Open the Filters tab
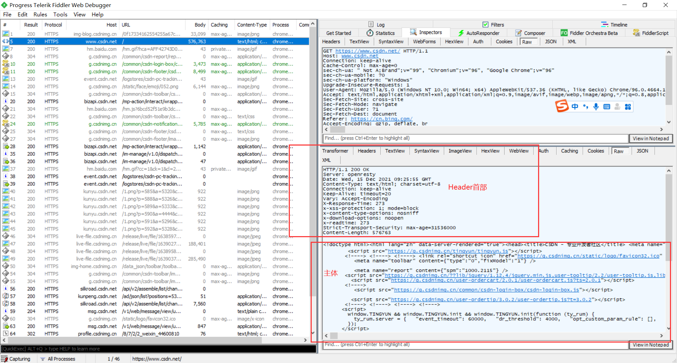 pos(493,25)
